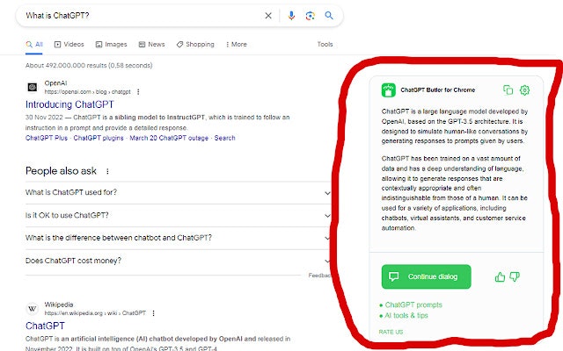Expand "Does ChatGPT cost money?" question

pos(178,261)
